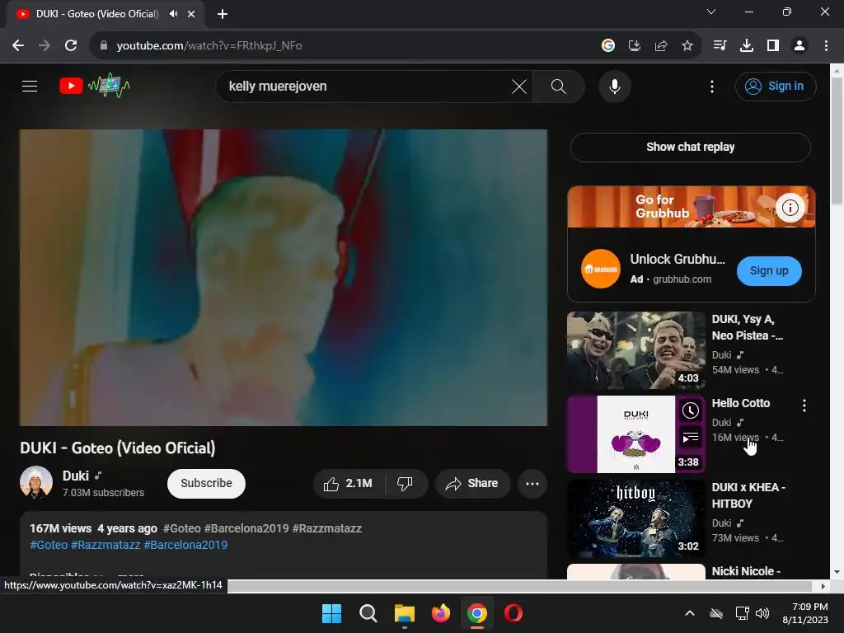Open Chrome profile avatar
844x633 pixels.
point(799,46)
